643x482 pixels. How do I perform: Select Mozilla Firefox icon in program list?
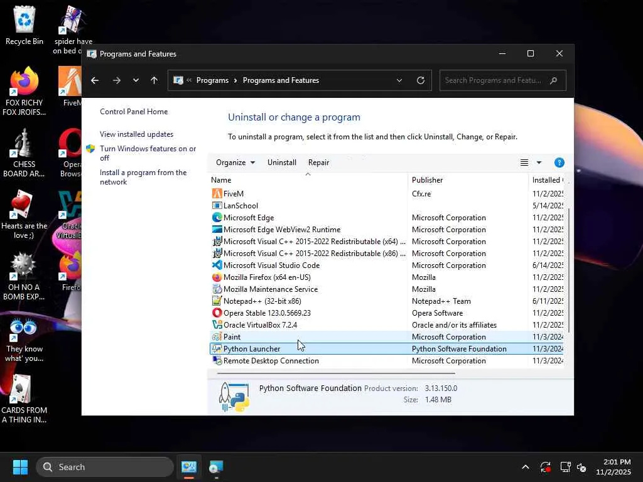pyautogui.click(x=217, y=277)
